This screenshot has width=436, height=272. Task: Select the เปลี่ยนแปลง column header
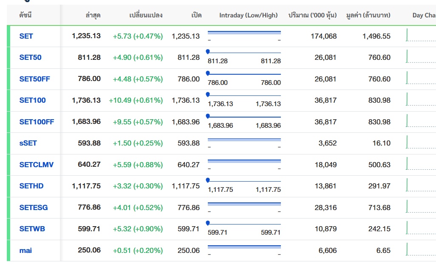coord(146,15)
